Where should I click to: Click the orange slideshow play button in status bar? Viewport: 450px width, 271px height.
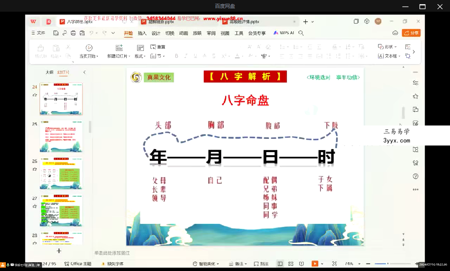315,264
